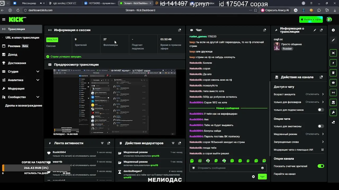Image resolution: width=339 pixels, height=190 pixels.
Task: Toggle moderator actions widget (note icon) in sidebar
Action: (x=333, y=73)
